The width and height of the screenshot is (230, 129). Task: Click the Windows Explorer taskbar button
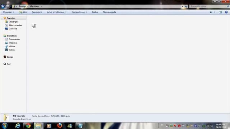38,126
